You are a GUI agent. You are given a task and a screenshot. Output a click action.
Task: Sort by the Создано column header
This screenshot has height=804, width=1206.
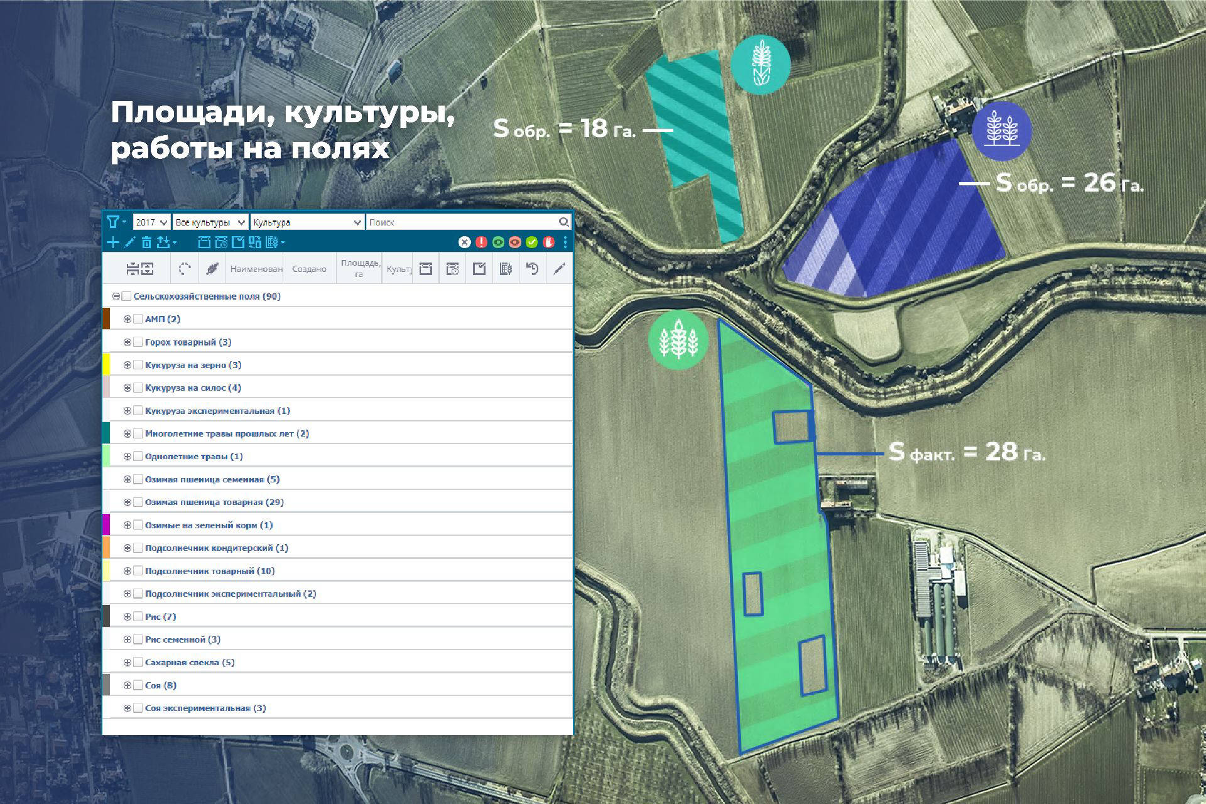pyautogui.click(x=309, y=269)
